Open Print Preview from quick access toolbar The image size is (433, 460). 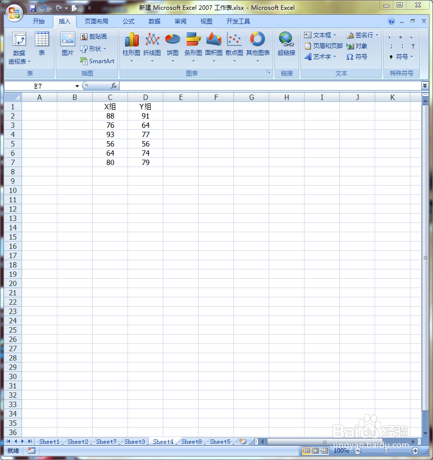75,8
